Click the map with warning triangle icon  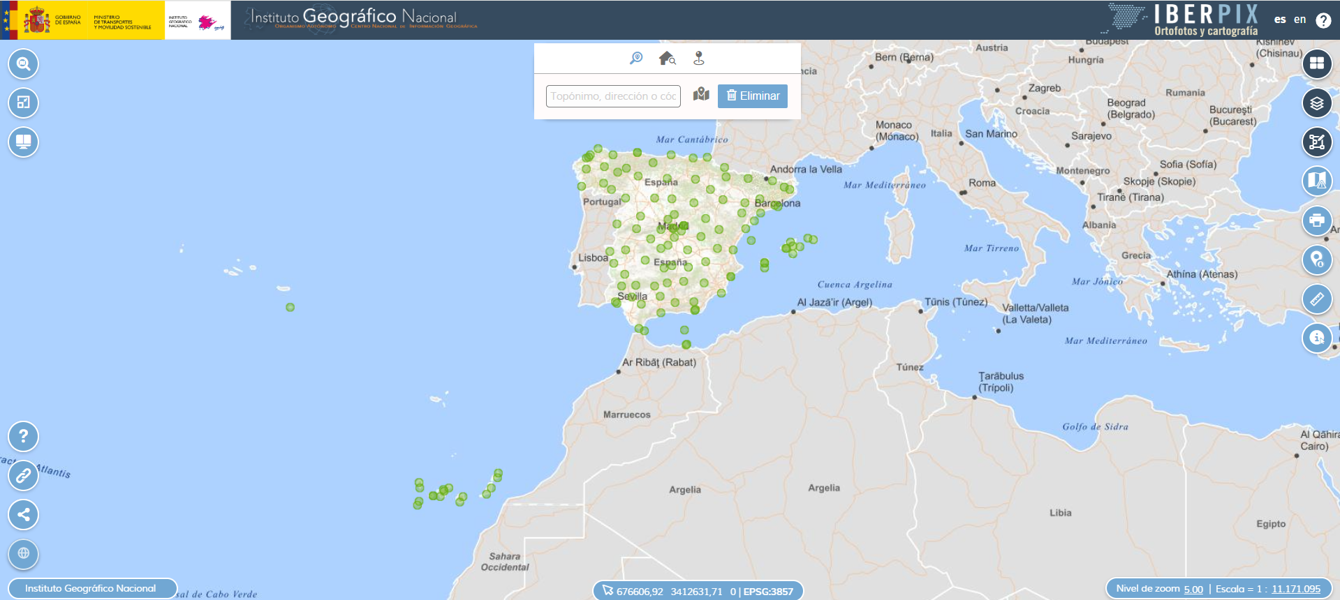[x=1316, y=181]
